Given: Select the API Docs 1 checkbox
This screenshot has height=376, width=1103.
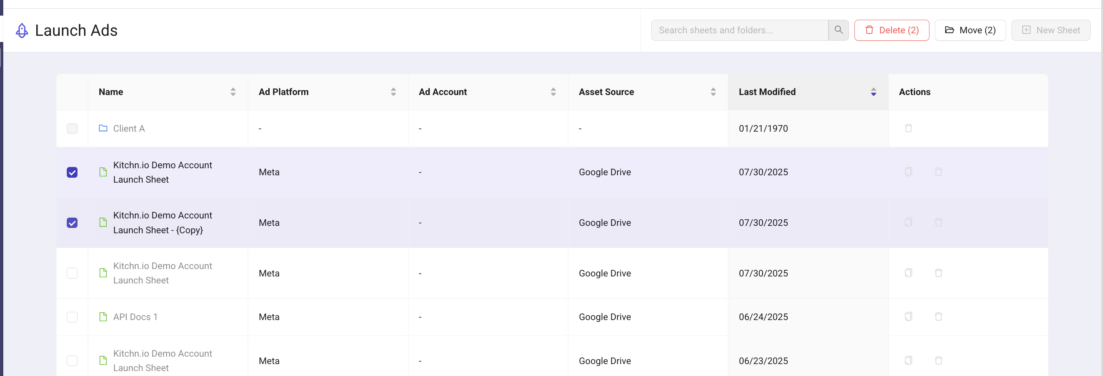Looking at the screenshot, I should [x=72, y=317].
